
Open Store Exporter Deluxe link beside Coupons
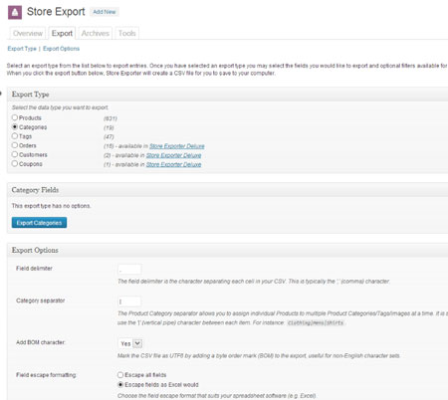click(x=173, y=164)
